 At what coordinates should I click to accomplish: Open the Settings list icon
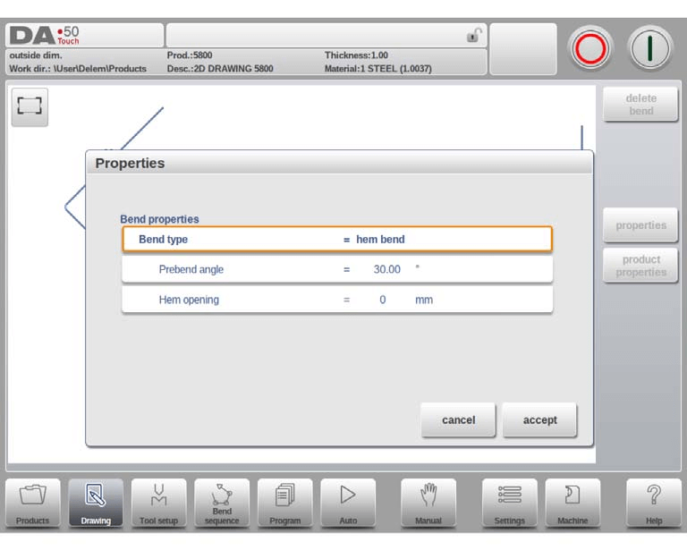pos(510,503)
